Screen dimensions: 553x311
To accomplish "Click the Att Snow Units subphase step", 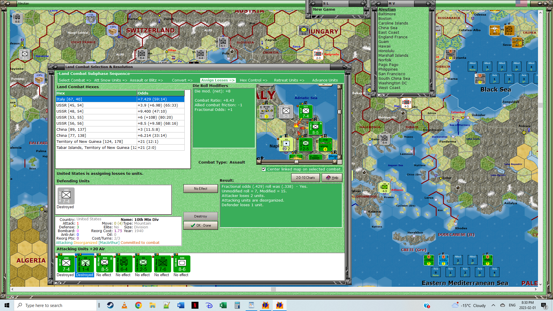I will coord(111,80).
